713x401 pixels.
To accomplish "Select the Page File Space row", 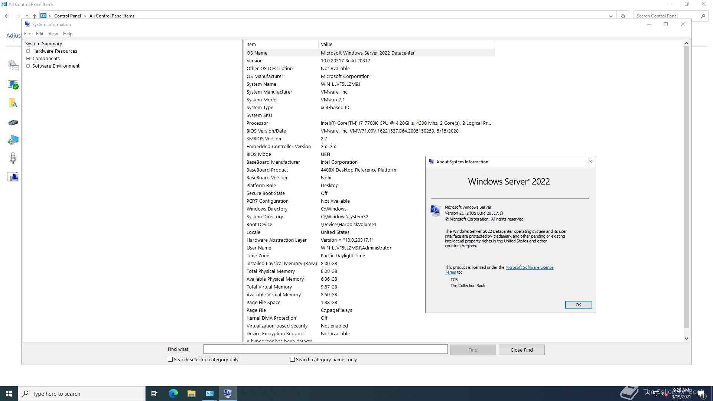I will (x=370, y=302).
